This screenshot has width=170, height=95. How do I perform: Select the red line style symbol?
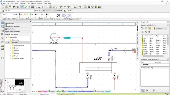[20, 15]
